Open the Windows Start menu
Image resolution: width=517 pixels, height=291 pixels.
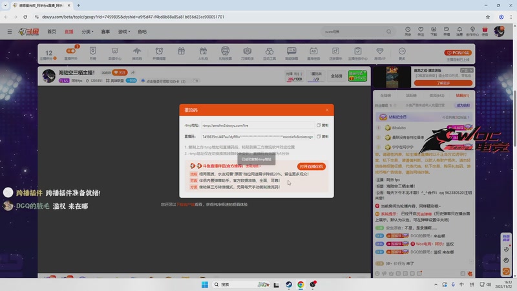tap(204, 285)
